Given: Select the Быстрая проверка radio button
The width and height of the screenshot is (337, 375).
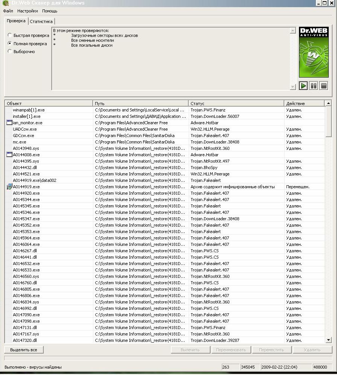Looking at the screenshot, I should pos(10,35).
